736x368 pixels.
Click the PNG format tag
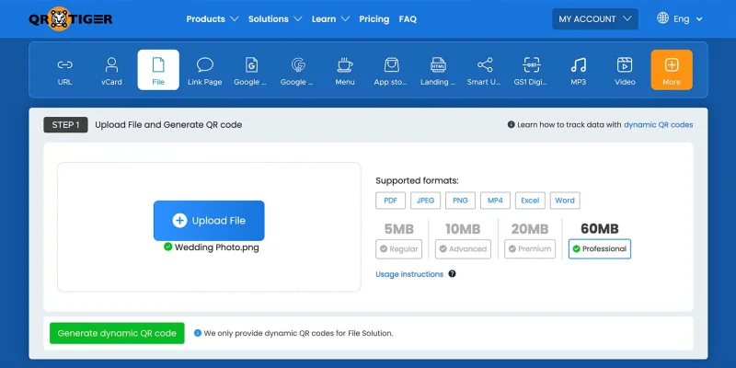click(x=460, y=201)
